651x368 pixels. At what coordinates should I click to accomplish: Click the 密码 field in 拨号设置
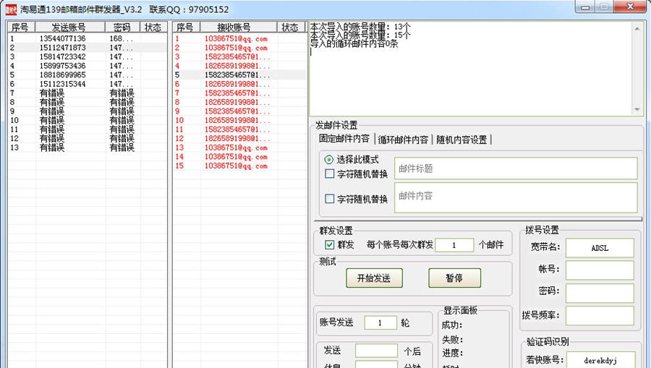pos(600,293)
